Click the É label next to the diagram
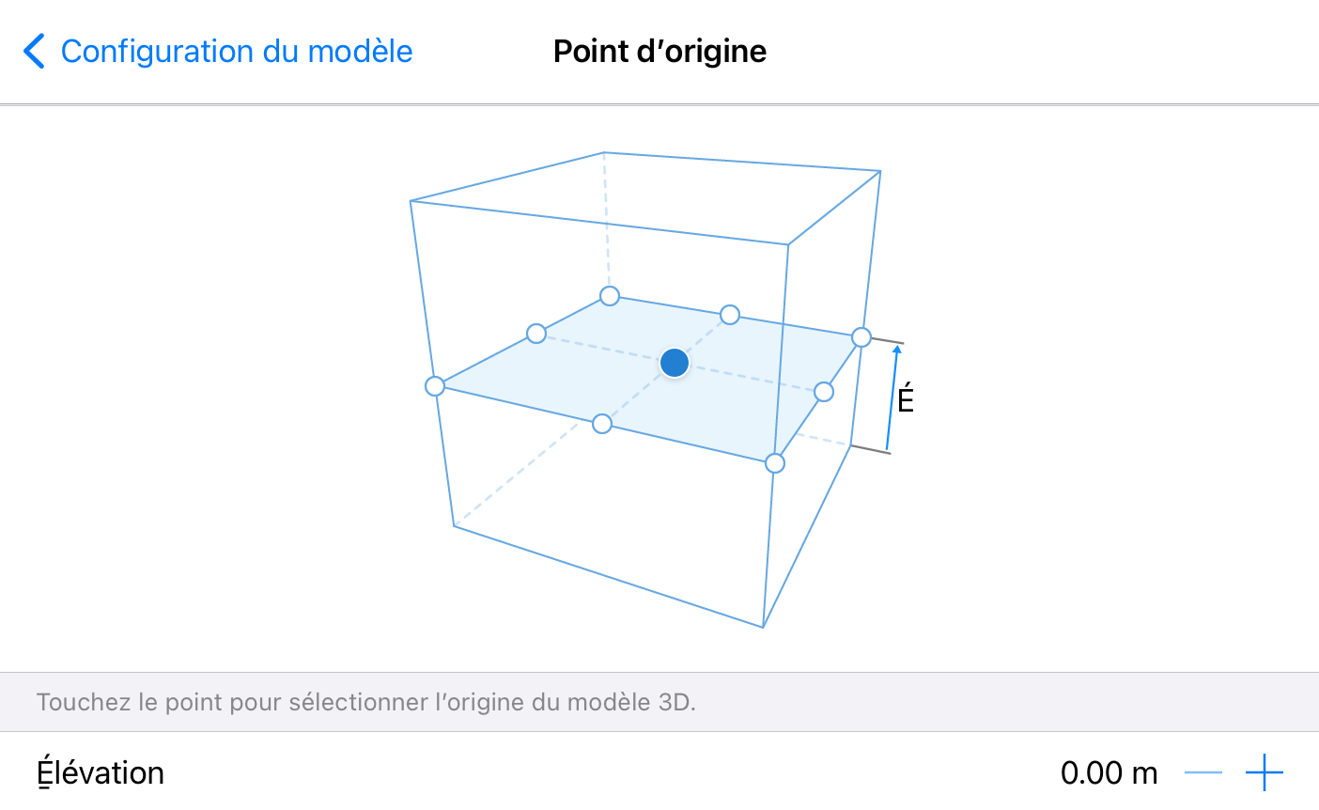The image size is (1319, 810). coord(906,399)
